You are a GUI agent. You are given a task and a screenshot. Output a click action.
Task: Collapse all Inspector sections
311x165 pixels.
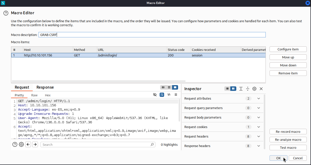[x=248, y=89]
